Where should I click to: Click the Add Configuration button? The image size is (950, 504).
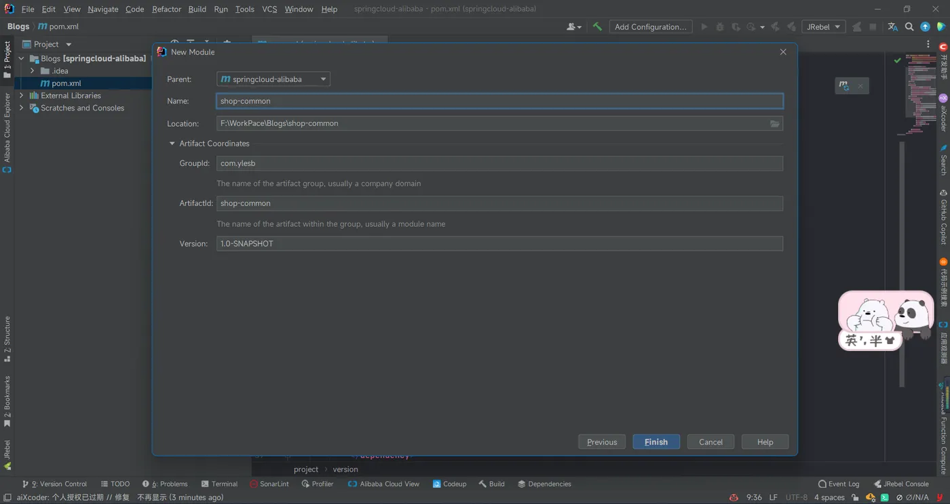pyautogui.click(x=650, y=26)
